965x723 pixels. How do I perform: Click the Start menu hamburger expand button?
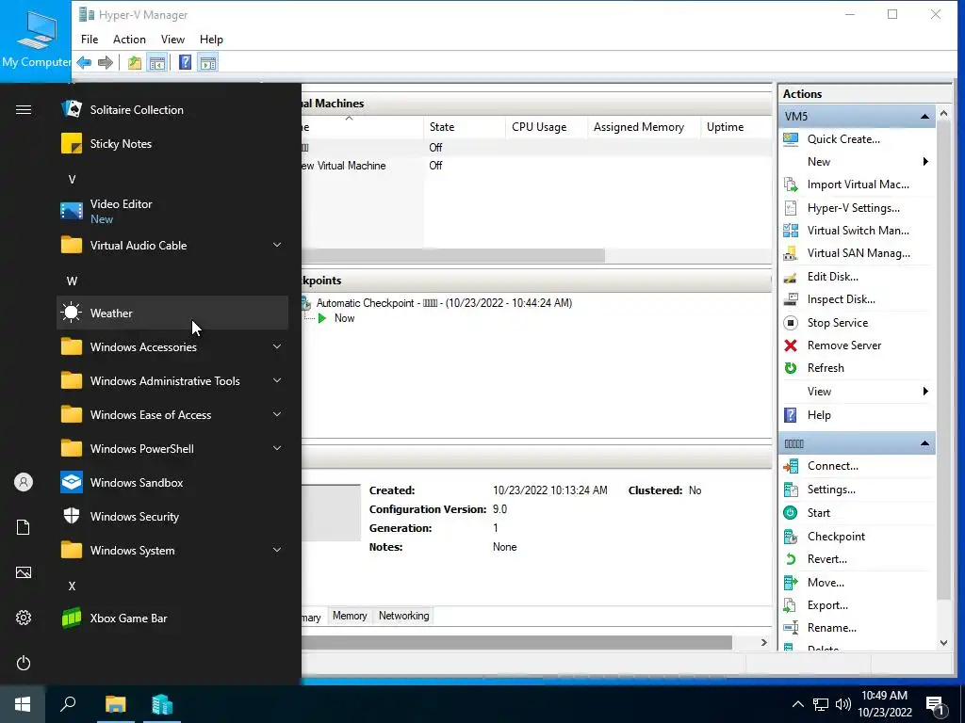click(x=24, y=110)
